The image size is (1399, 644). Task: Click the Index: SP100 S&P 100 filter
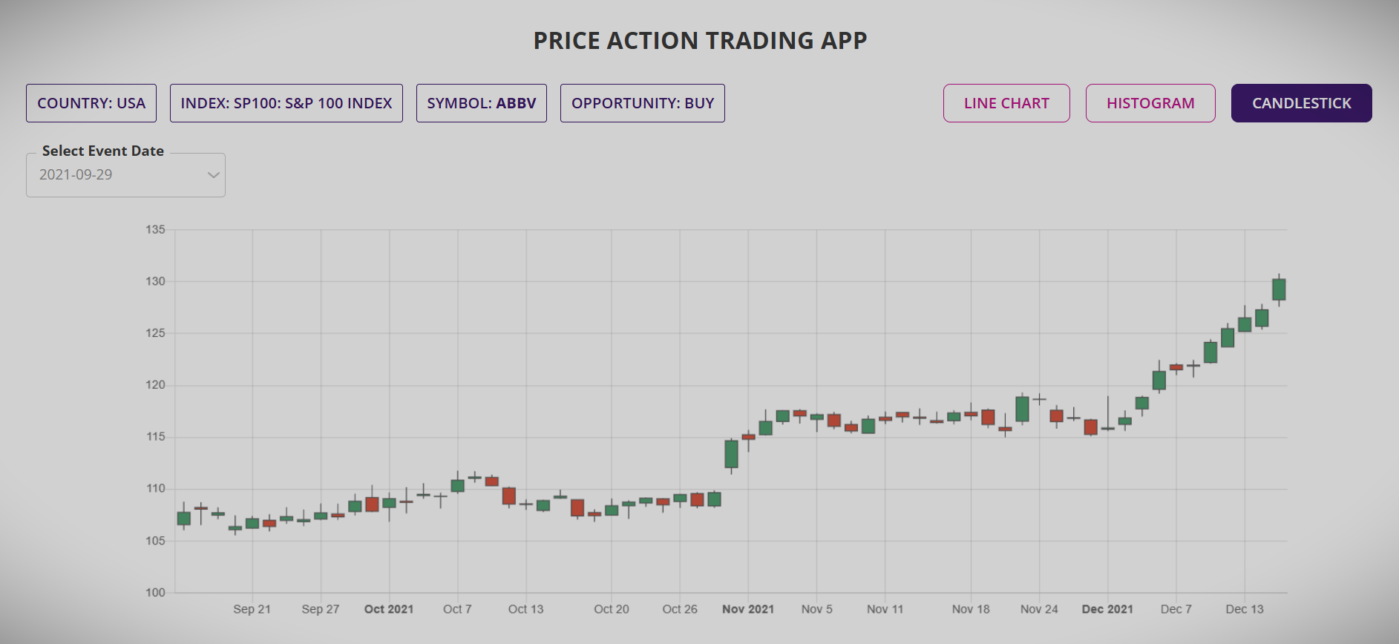point(286,103)
